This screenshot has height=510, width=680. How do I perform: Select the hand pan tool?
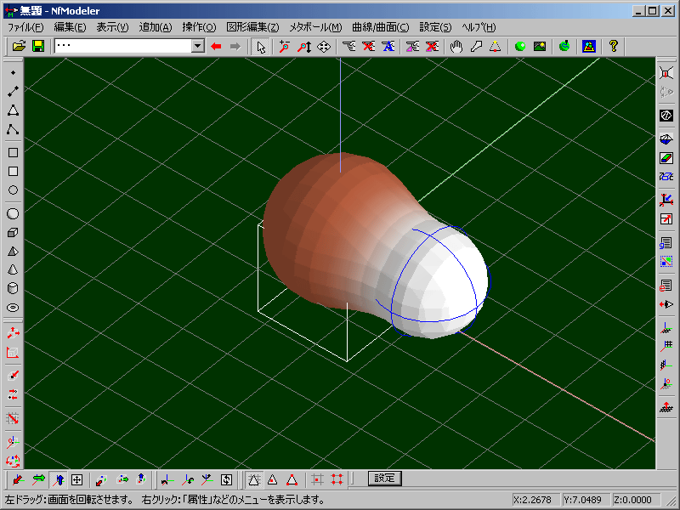click(x=456, y=46)
